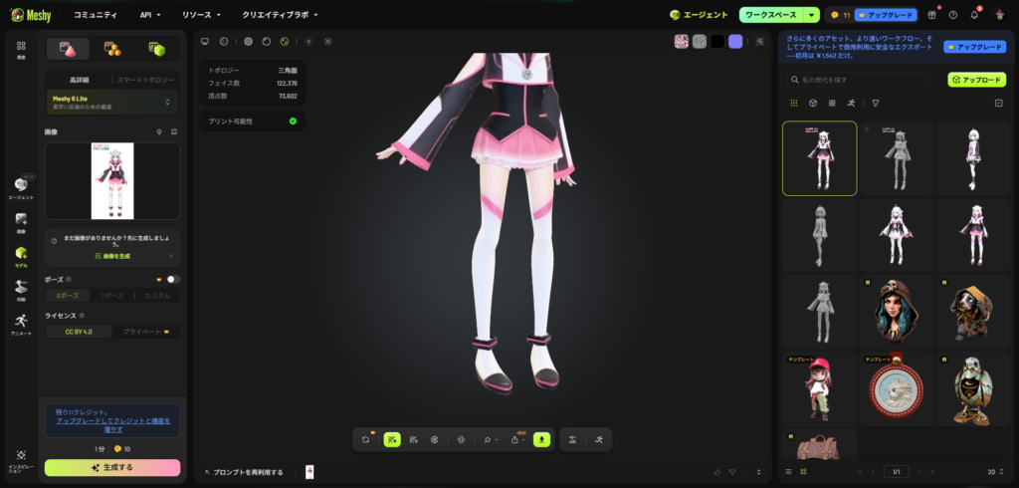The image size is (1019, 488).
Task: Select the matcap sphere shading mode
Action: click(x=267, y=41)
